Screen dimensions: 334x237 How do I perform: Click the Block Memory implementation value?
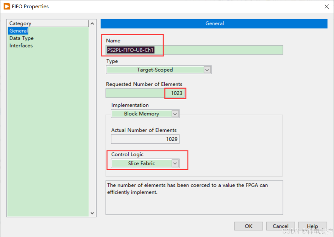[141, 114]
